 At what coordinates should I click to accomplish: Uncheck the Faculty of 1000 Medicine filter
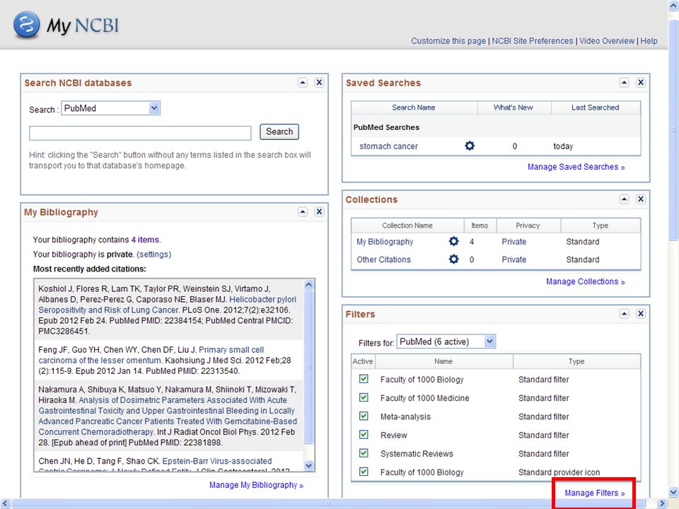tap(364, 397)
